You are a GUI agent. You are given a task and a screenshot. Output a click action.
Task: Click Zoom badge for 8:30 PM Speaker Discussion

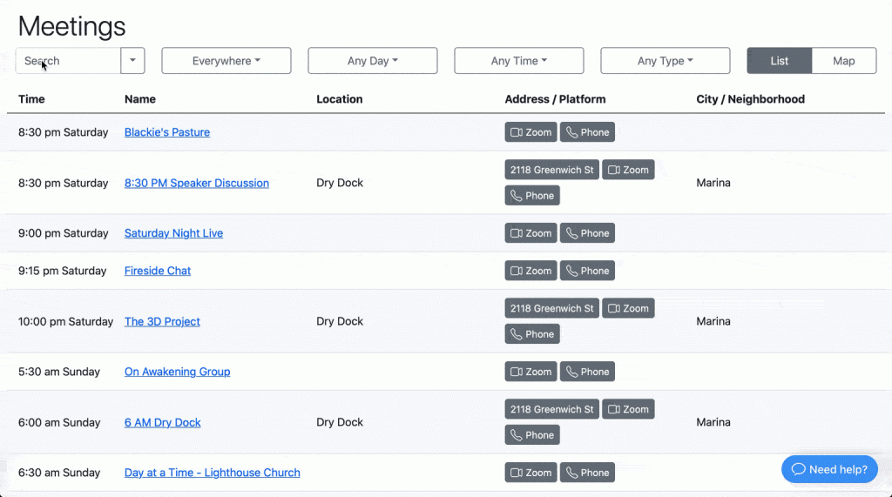(x=628, y=170)
